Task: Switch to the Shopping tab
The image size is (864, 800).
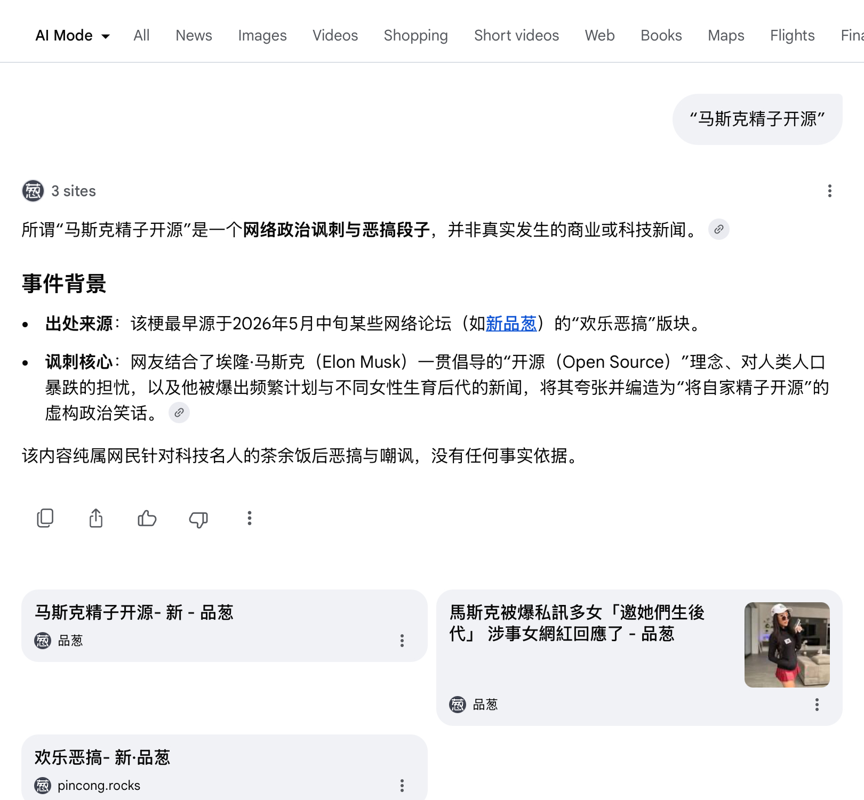Action: (x=416, y=35)
